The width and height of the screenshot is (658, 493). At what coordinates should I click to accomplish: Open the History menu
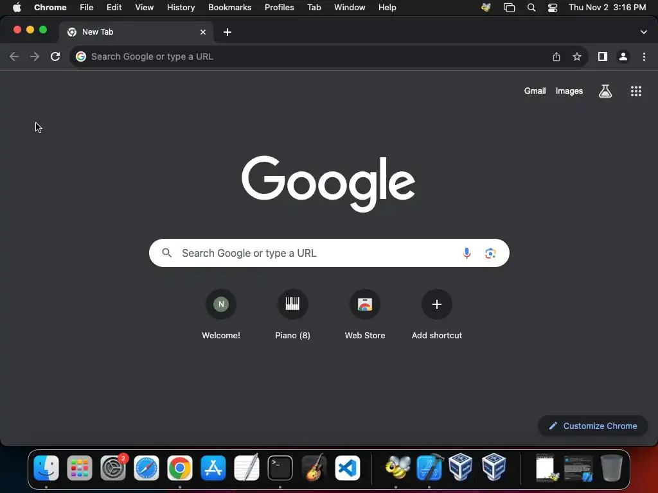tap(181, 8)
